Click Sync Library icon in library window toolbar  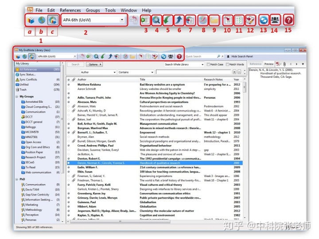click(x=163, y=57)
